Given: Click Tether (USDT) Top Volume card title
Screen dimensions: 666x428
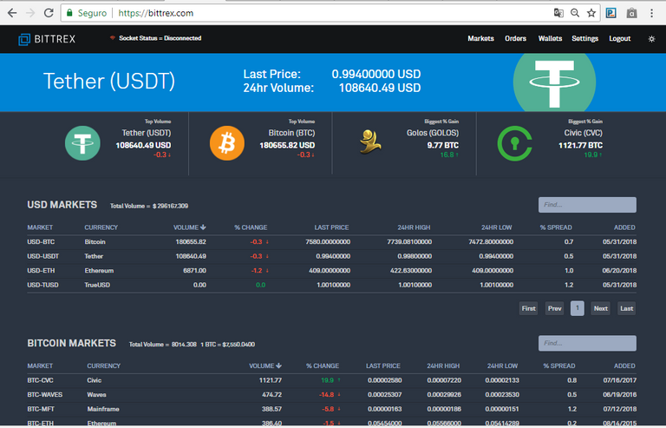Looking at the screenshot, I should point(146,133).
